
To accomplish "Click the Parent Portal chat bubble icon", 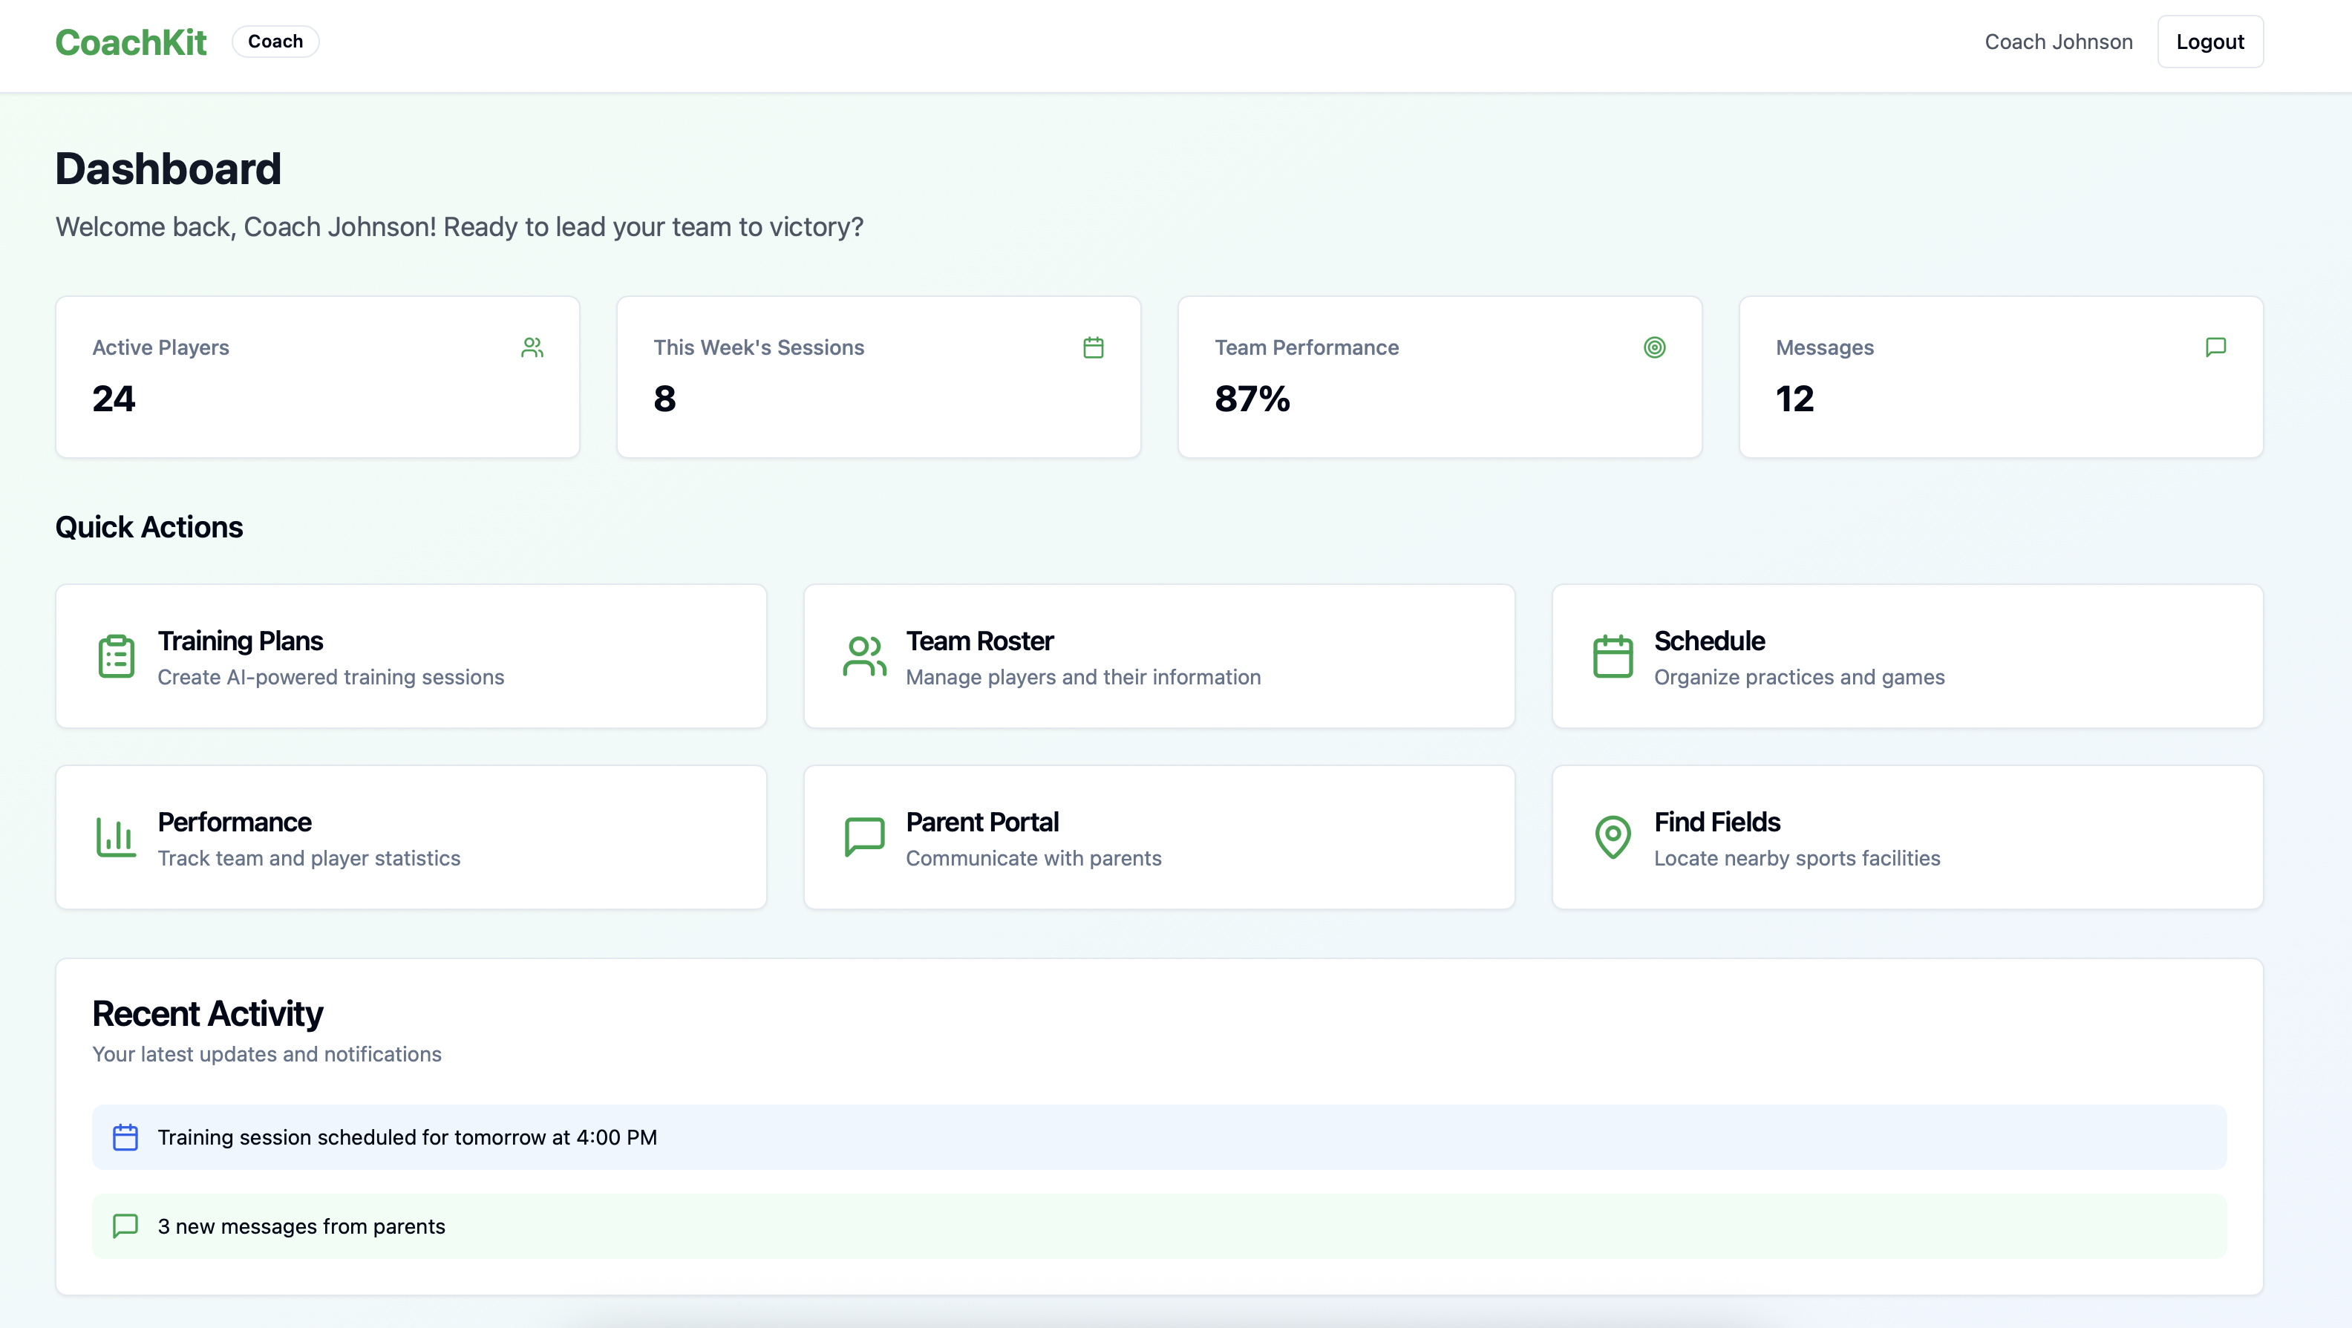I will (863, 837).
